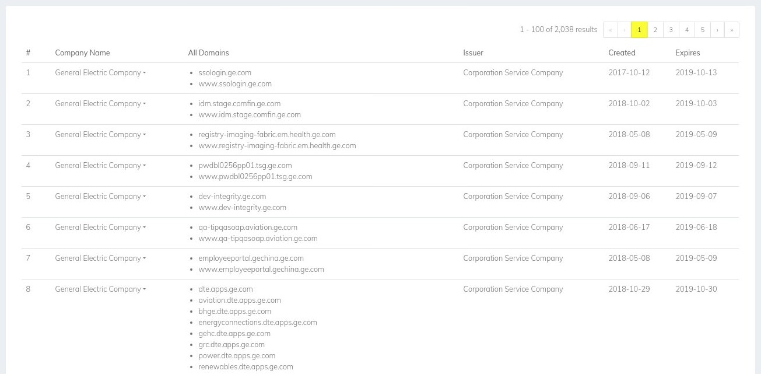The width and height of the screenshot is (761, 374).
Task: Select domain www.employeeportal.gechina.ge.com
Action: click(261, 270)
